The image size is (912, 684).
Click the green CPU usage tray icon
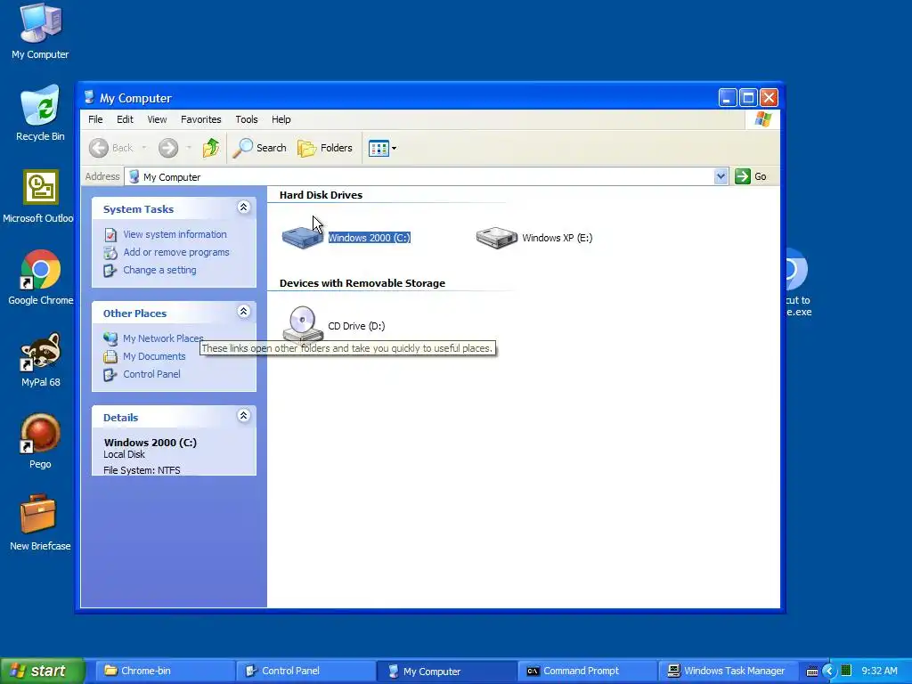(x=846, y=671)
